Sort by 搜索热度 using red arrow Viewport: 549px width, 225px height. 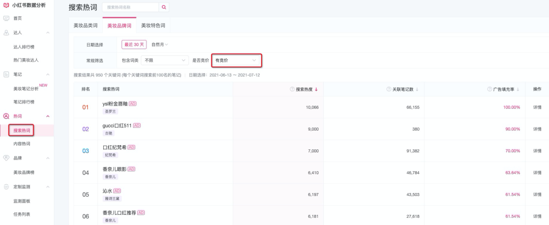316,89
